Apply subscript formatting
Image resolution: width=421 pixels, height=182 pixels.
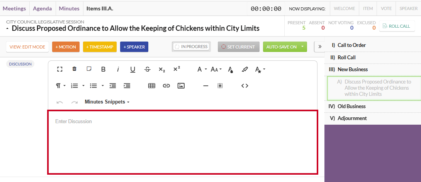pyautogui.click(x=161, y=70)
